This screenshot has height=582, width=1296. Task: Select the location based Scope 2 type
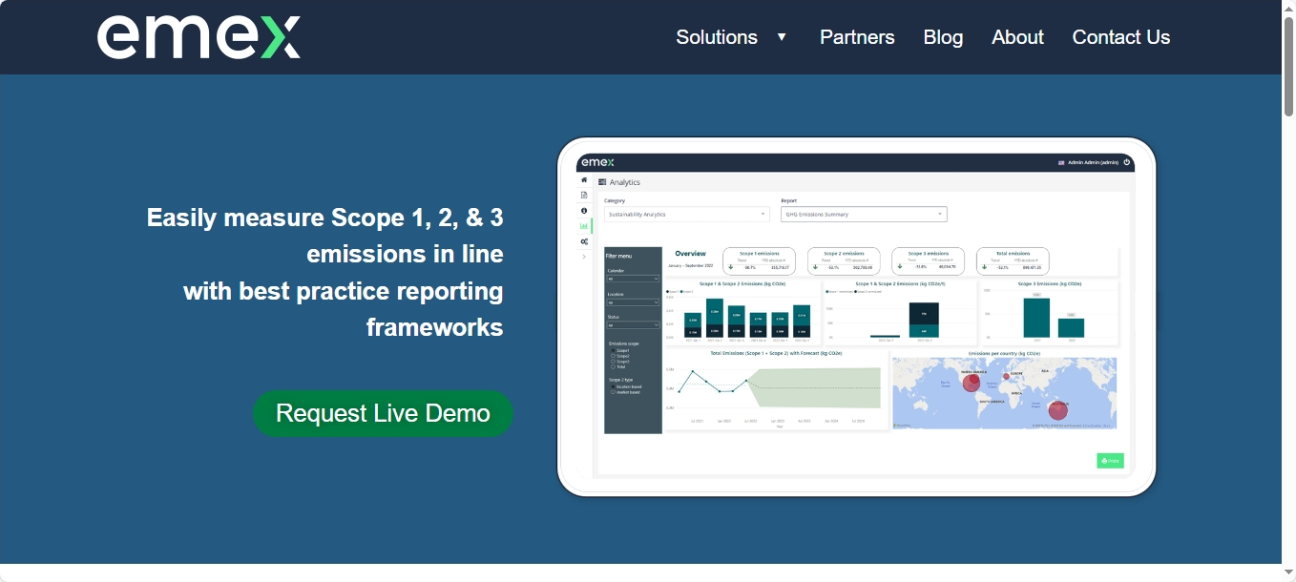point(614,386)
